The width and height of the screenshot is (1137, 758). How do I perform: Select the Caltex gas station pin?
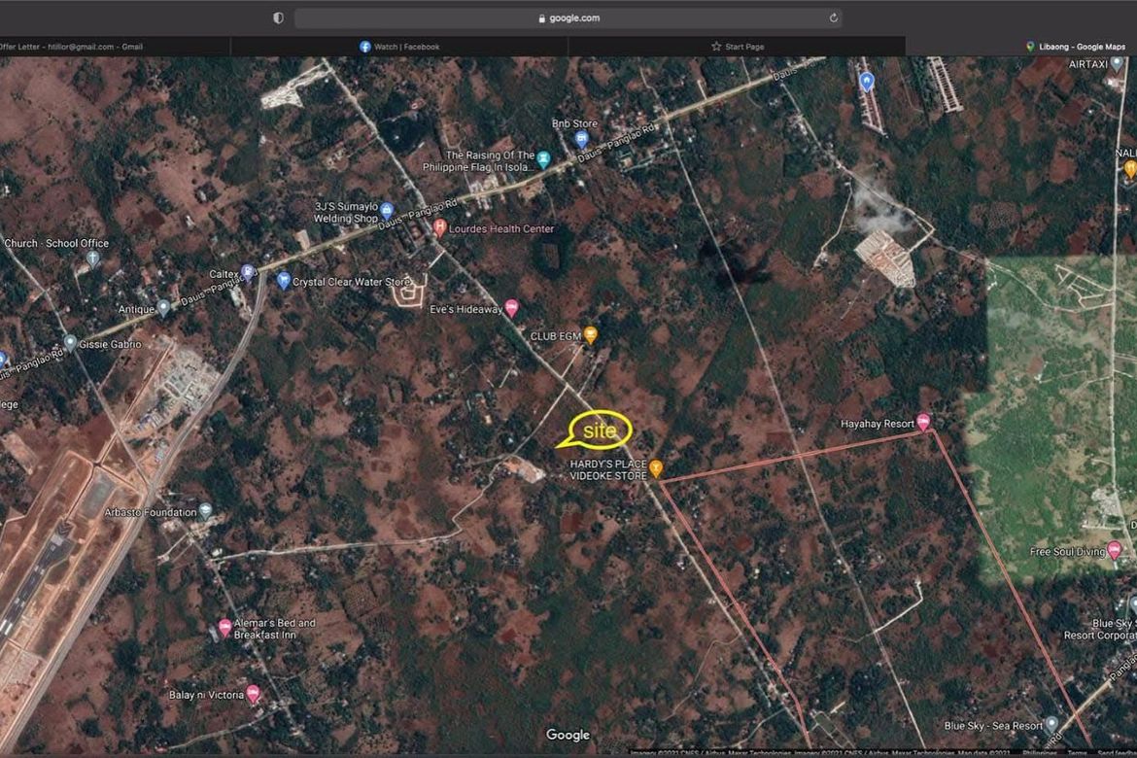247,273
